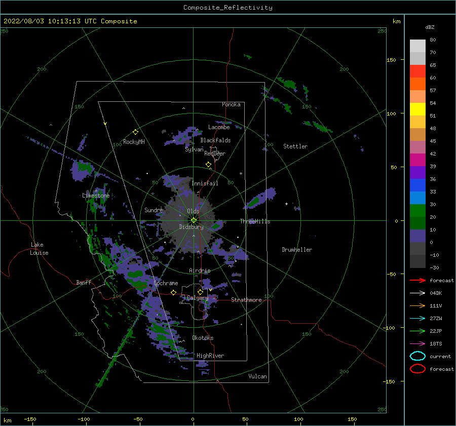456x426 pixels.
Task: Click the ThreeHills town label
Action: coord(255,221)
